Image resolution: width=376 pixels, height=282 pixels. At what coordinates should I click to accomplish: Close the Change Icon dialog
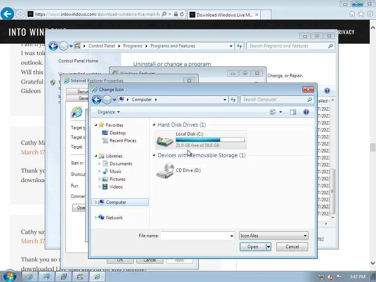308,90
